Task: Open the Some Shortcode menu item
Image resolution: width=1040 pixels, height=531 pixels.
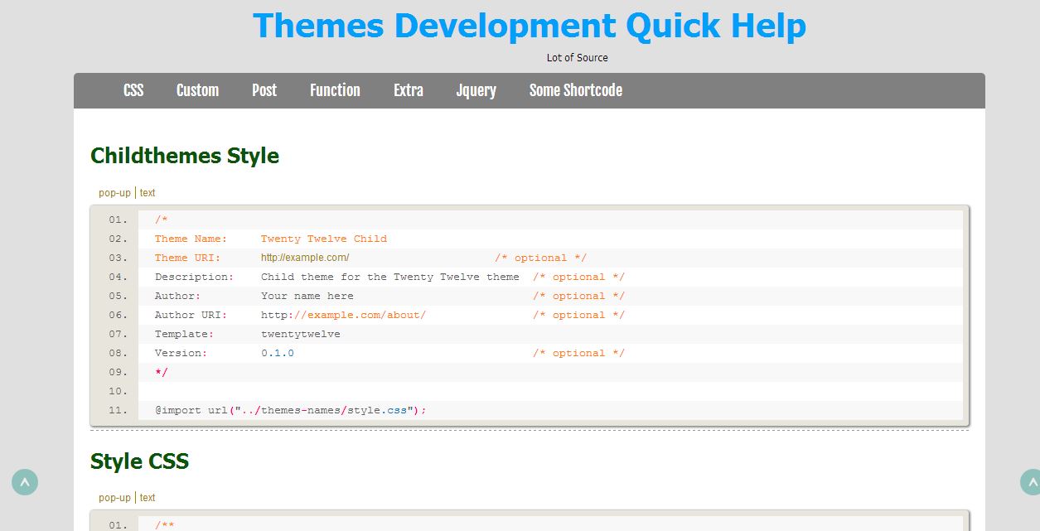Action: pyautogui.click(x=576, y=90)
